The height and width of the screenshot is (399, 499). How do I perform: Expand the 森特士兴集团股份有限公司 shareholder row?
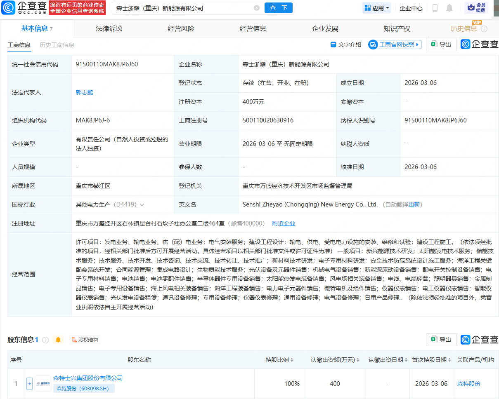[x=29, y=383]
